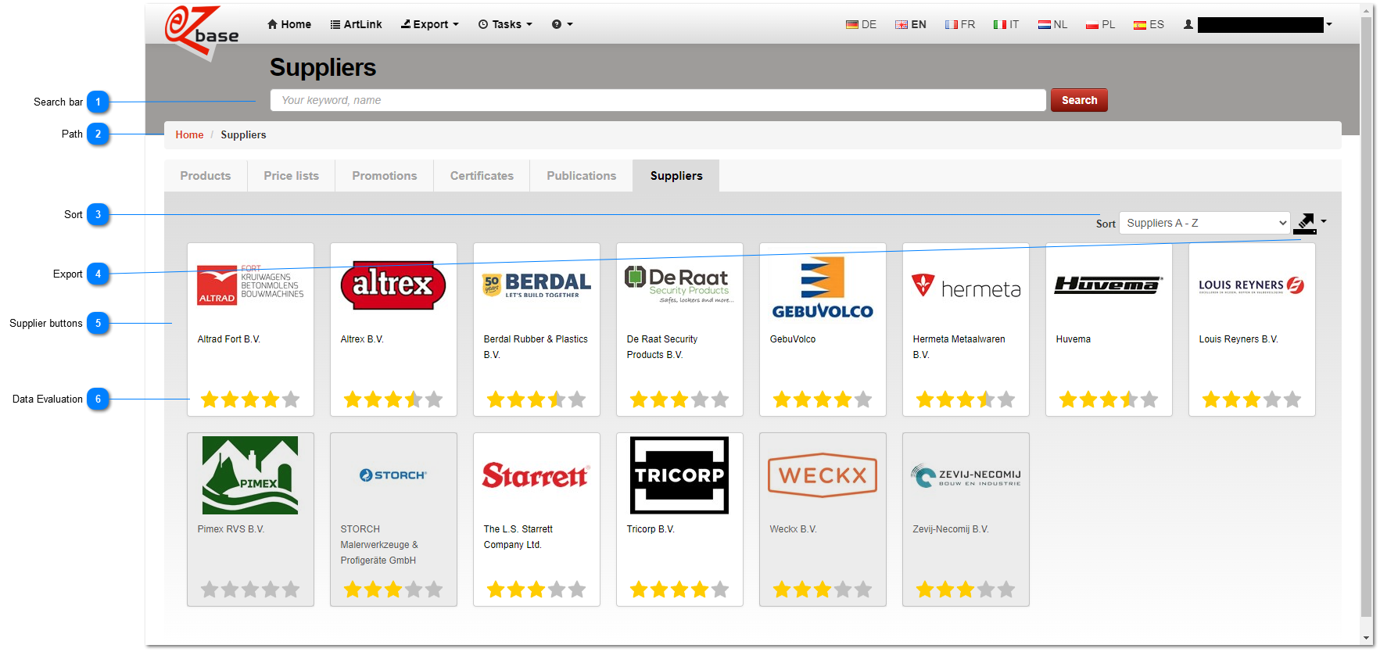Switch language to French (FR)
The image size is (1380, 652).
coord(960,24)
